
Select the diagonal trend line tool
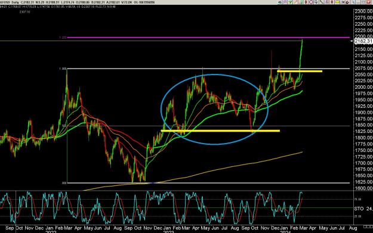click(x=322, y=2)
